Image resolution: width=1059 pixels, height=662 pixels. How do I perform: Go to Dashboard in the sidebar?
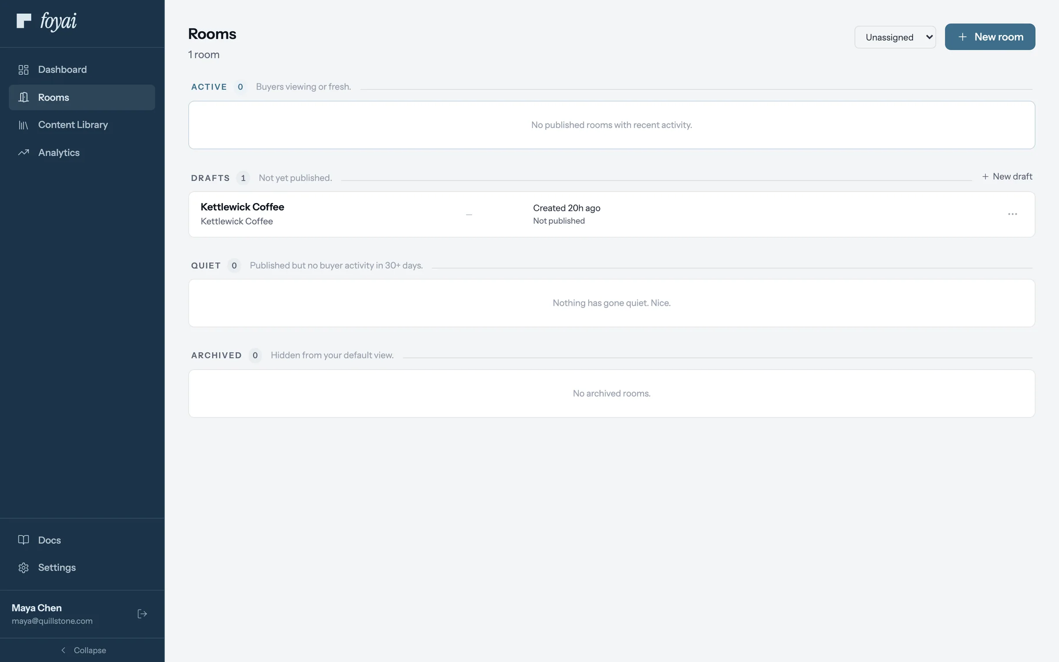tap(82, 70)
